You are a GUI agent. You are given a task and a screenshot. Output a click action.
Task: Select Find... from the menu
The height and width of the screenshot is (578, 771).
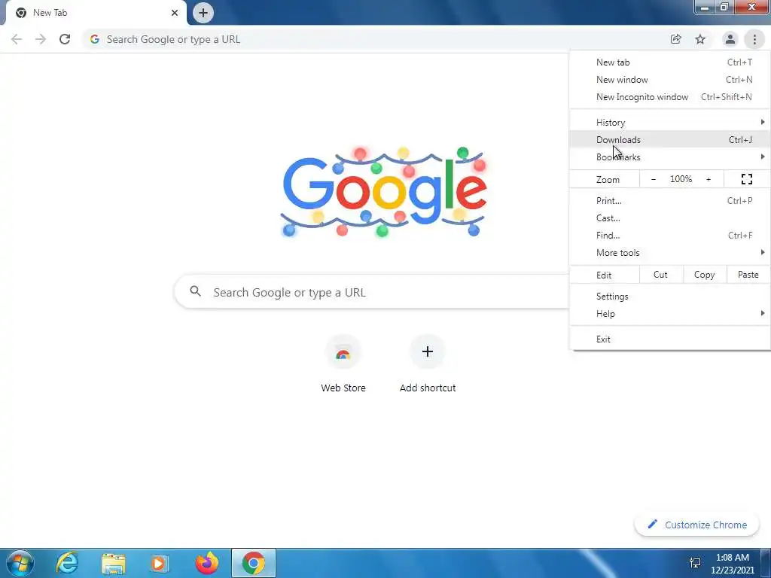pyautogui.click(x=669, y=236)
